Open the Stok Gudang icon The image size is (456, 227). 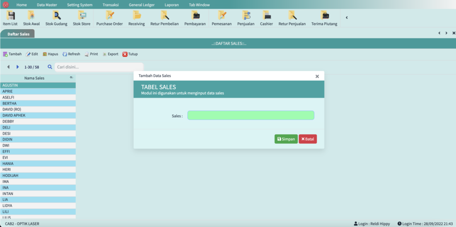click(56, 18)
